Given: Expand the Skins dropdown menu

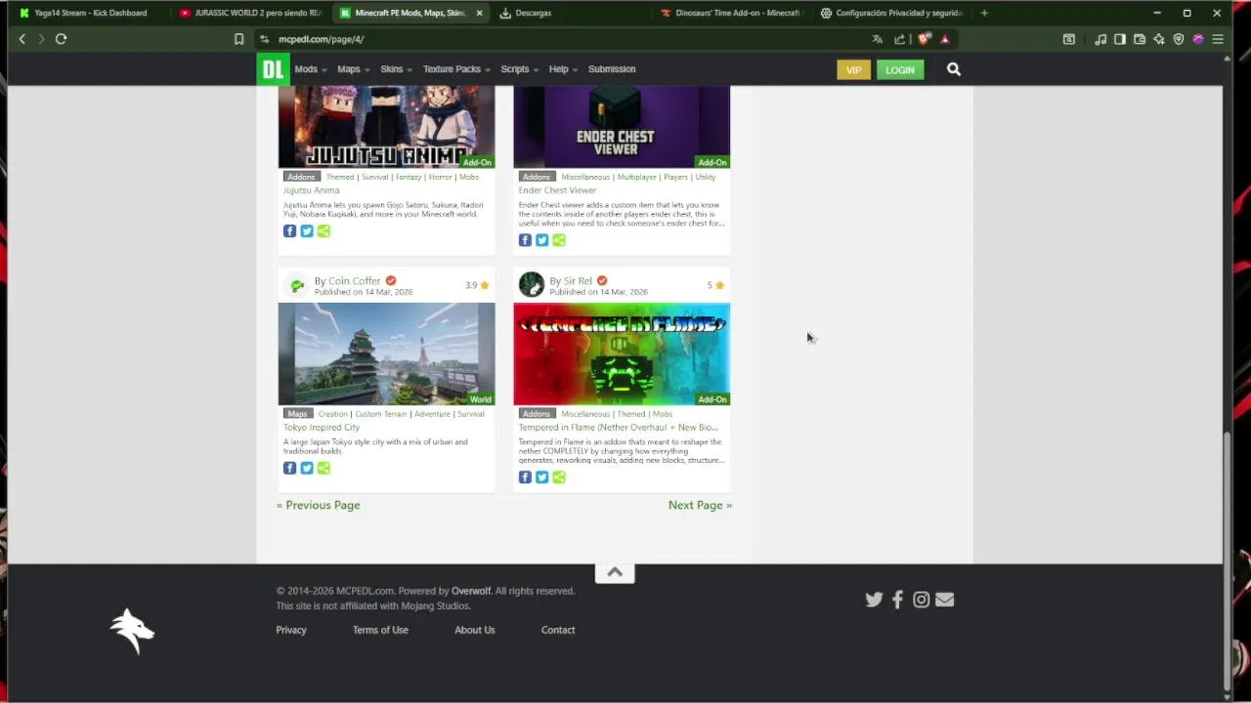Looking at the screenshot, I should [396, 69].
